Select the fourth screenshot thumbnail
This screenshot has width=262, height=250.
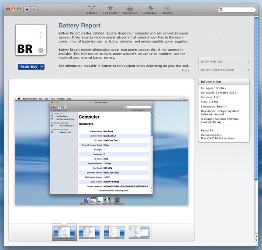pyautogui.click(x=139, y=232)
